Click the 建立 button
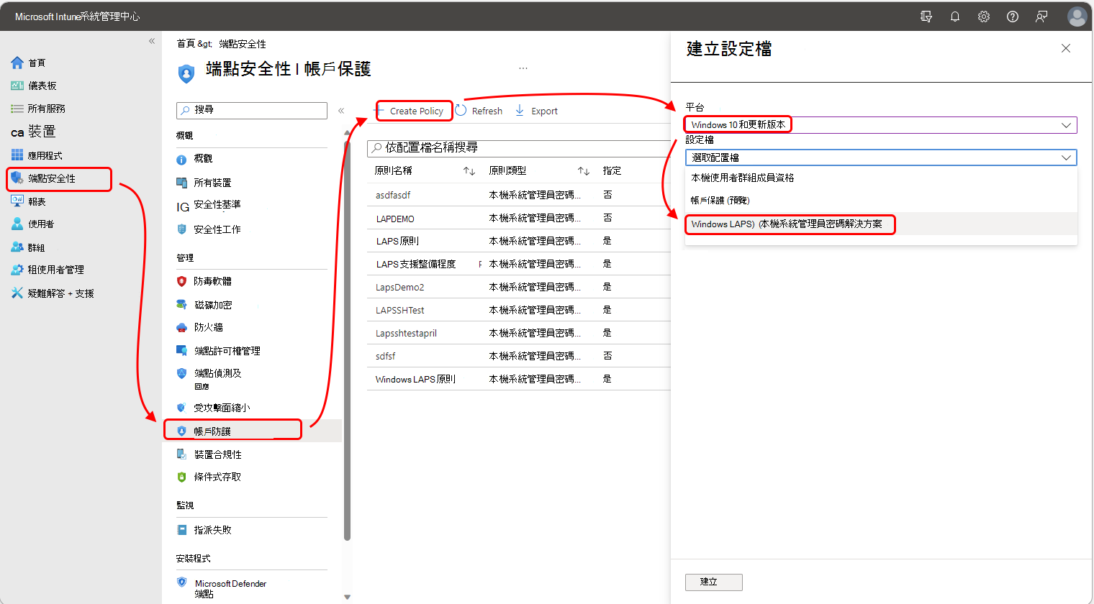The height and width of the screenshot is (604, 1094). (x=713, y=582)
